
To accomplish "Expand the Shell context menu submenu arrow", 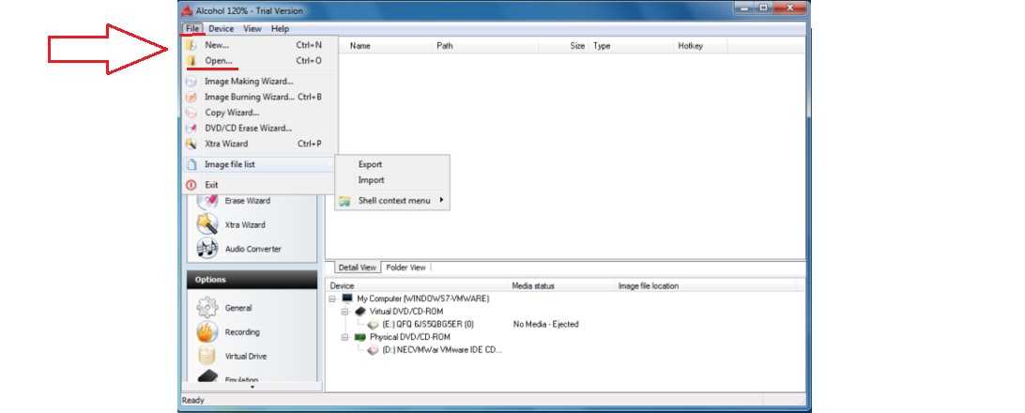I will tap(442, 200).
